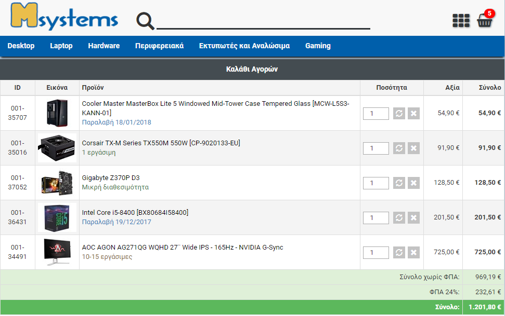
Task: Open the Laptop menu
Action: (x=61, y=46)
